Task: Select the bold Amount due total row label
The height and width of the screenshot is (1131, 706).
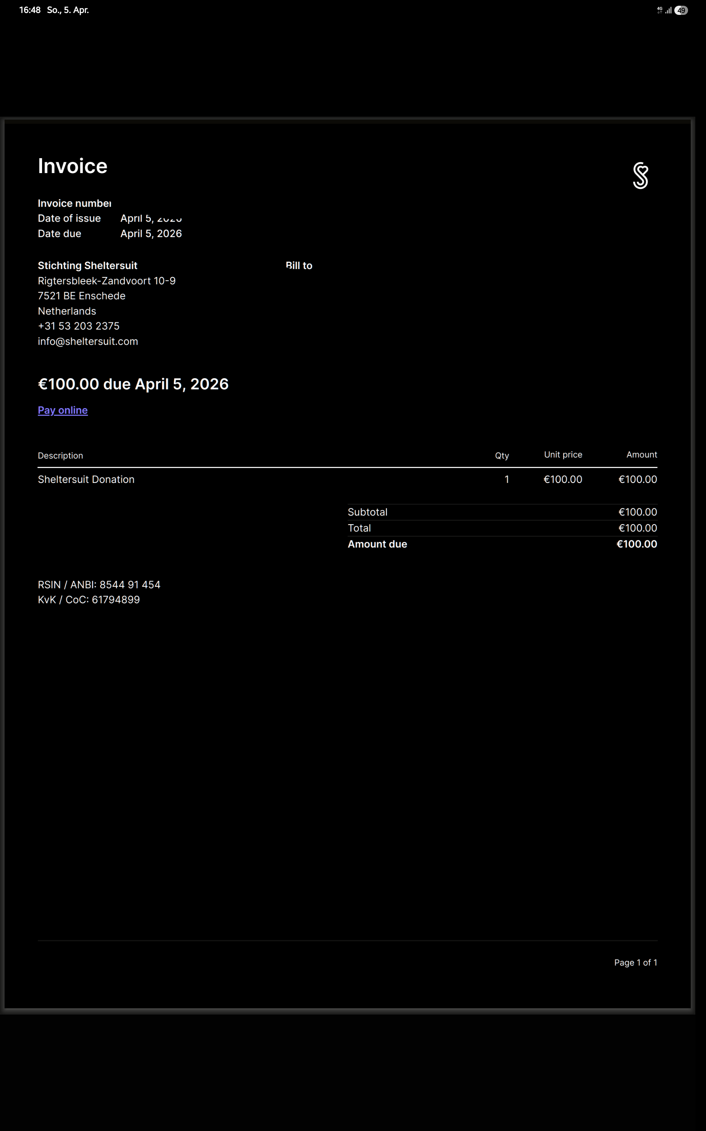Action: [377, 544]
